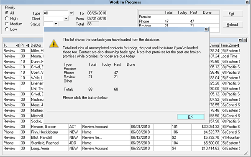251x157 pixels.
Task: Select the Medium priority radio button
Action: [x=7, y=24]
